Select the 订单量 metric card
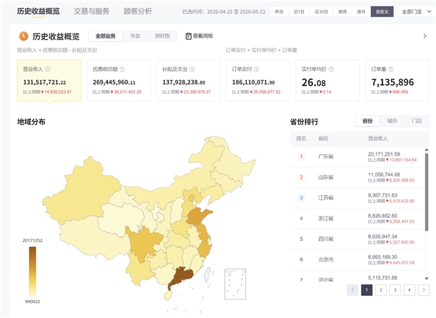The image size is (436, 318). coord(397,80)
